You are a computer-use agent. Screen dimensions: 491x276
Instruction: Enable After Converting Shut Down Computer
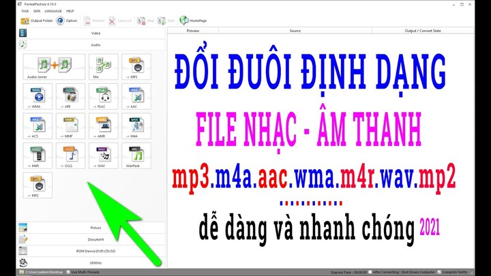[370, 272]
